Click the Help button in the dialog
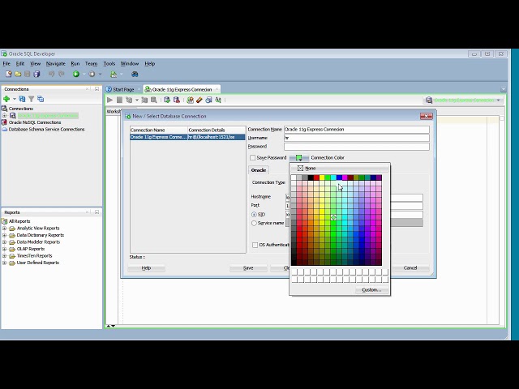 coord(146,268)
